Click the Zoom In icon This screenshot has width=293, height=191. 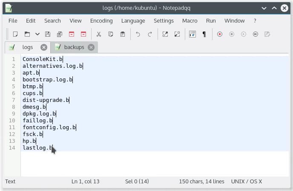tap(165, 34)
